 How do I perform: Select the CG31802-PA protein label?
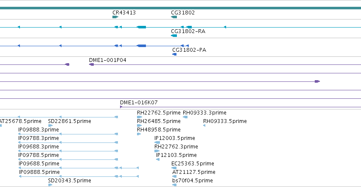[x=189, y=50]
